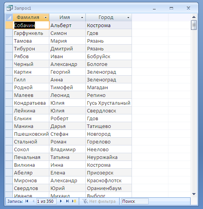The width and height of the screenshot is (203, 209).
Task: Click the cell Бобруйск
Action: coord(109,56)
